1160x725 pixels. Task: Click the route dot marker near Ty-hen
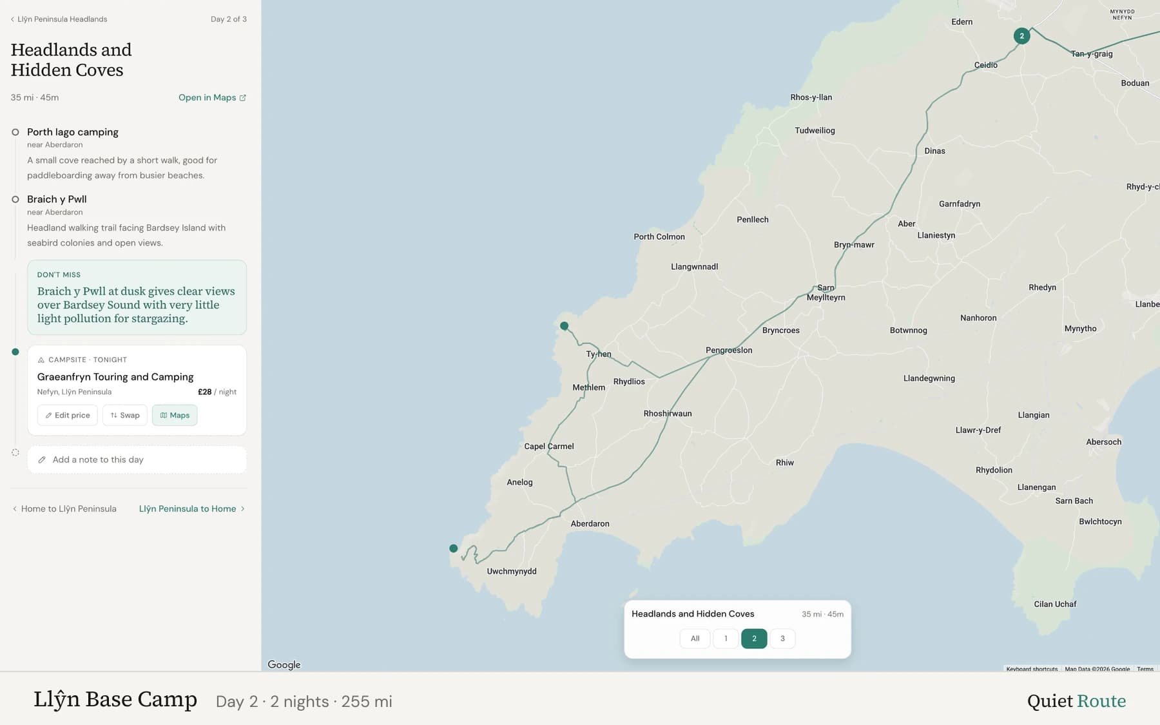(564, 326)
